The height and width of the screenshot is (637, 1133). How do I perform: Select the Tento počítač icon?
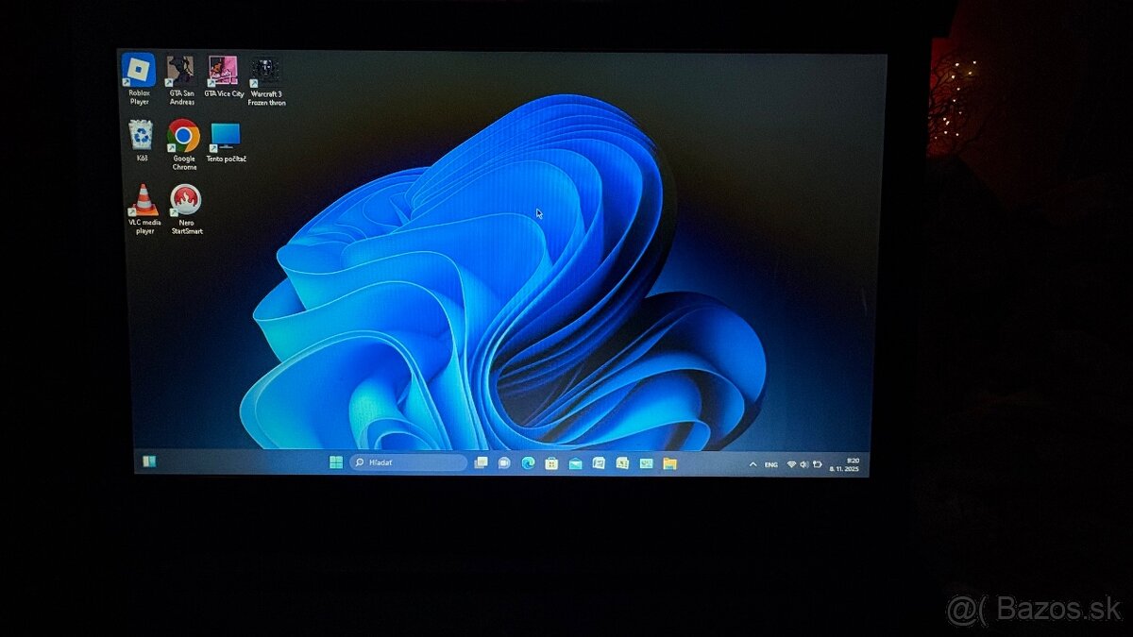pos(227,137)
